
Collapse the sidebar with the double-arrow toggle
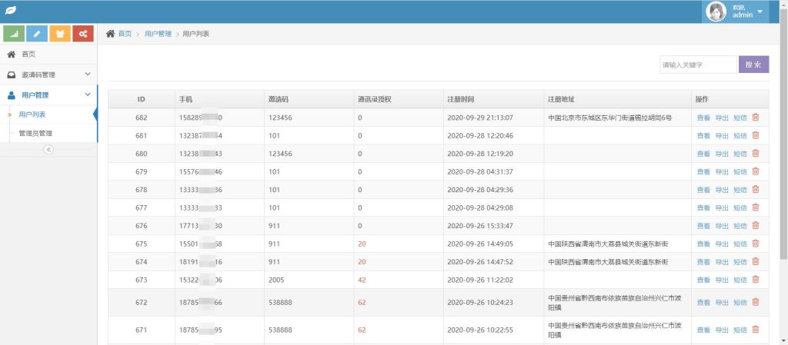coord(48,149)
